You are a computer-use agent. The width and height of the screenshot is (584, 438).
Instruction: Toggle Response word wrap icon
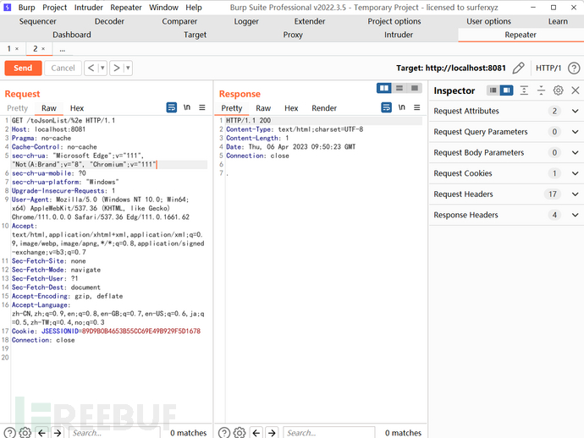click(386, 107)
